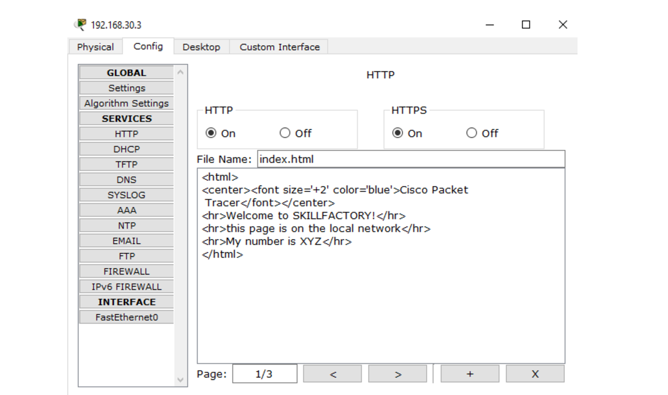This screenshot has height=395, width=668.
Task: Disable HTTPS with the Off radio button
Action: 471,133
